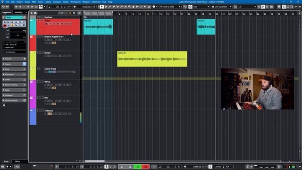Select the Mute X tool
Image resolution: width=302 pixels, height=170 pixels.
click(x=126, y=7)
